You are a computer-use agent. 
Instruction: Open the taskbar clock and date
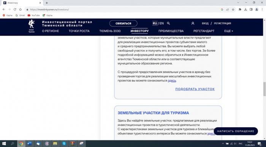pos(250,144)
